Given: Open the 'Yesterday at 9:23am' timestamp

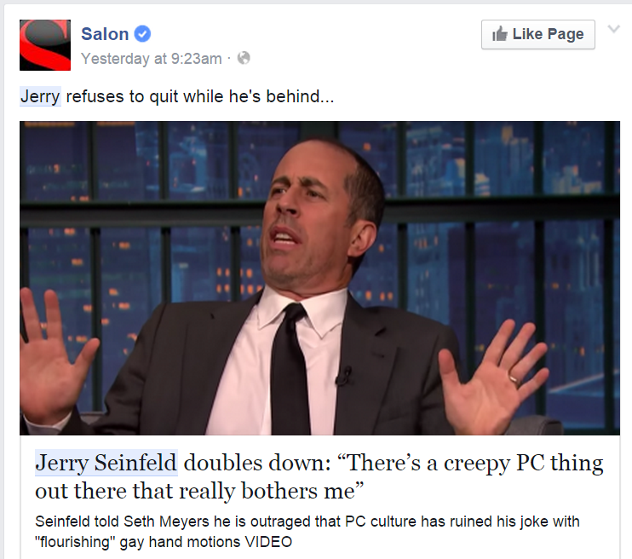Looking at the screenshot, I should click(x=152, y=59).
